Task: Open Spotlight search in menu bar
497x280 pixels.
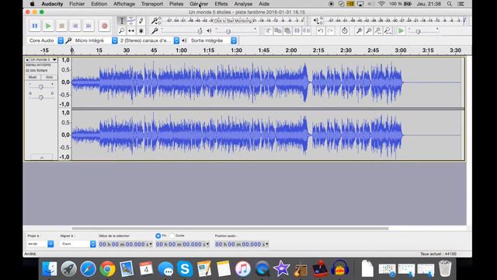Action: pos(450,4)
